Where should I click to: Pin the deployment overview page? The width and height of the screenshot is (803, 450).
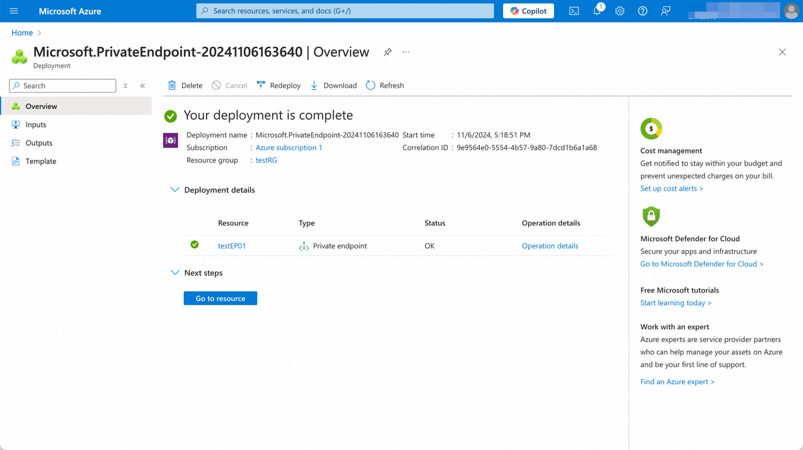[387, 53]
